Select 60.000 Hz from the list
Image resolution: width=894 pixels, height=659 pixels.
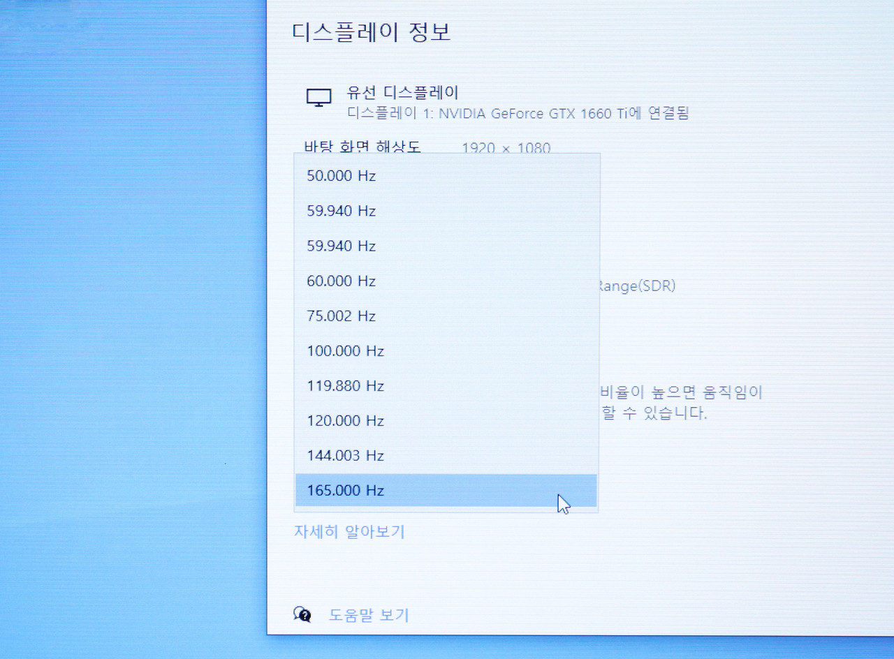342,281
